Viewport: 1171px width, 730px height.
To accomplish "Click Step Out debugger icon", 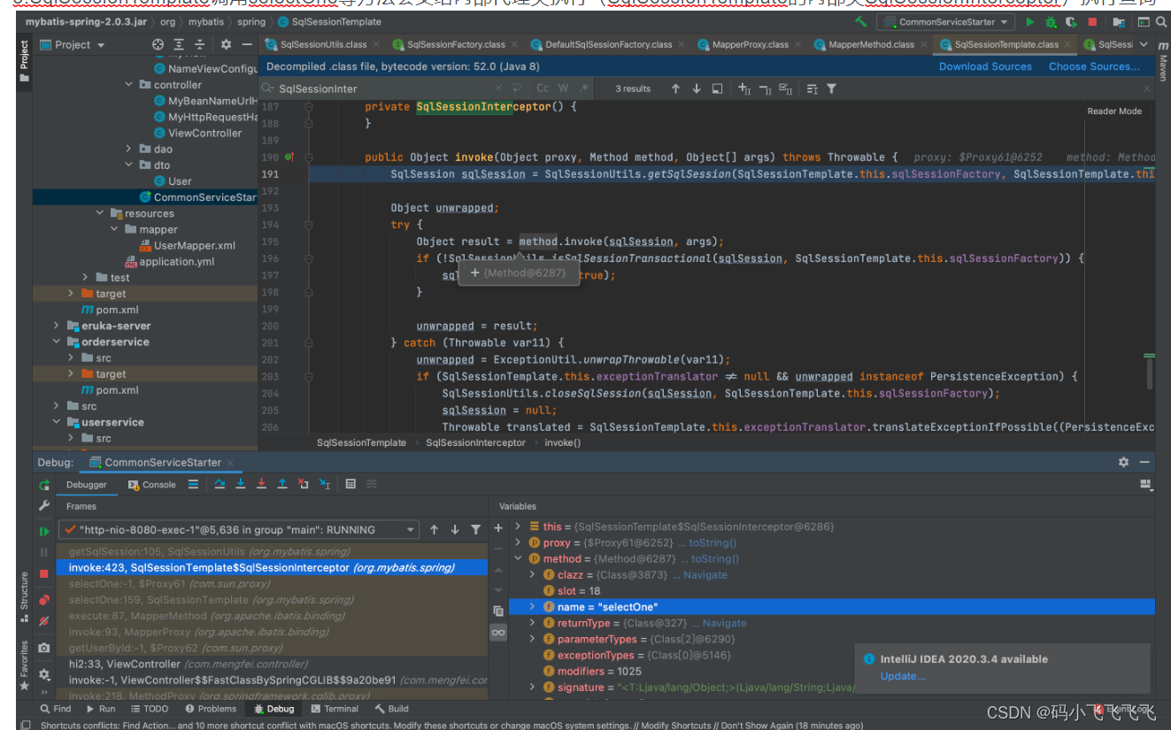I will (282, 484).
